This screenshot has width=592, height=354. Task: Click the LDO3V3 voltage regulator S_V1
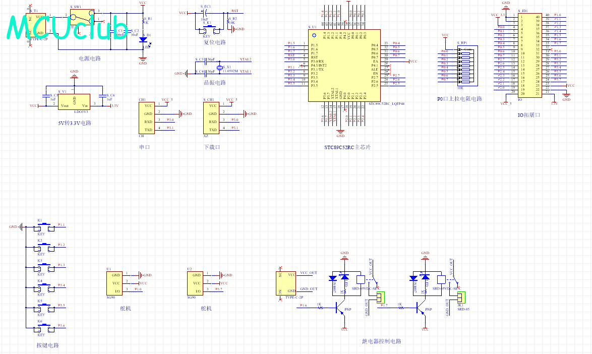[74, 101]
